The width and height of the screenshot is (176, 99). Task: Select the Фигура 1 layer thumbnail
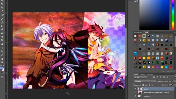pyautogui.click(x=140, y=96)
